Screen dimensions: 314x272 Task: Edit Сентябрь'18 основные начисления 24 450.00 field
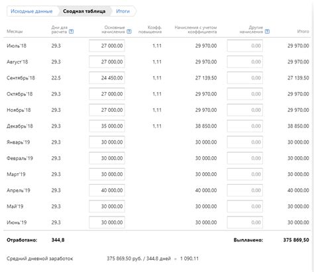tap(107, 78)
